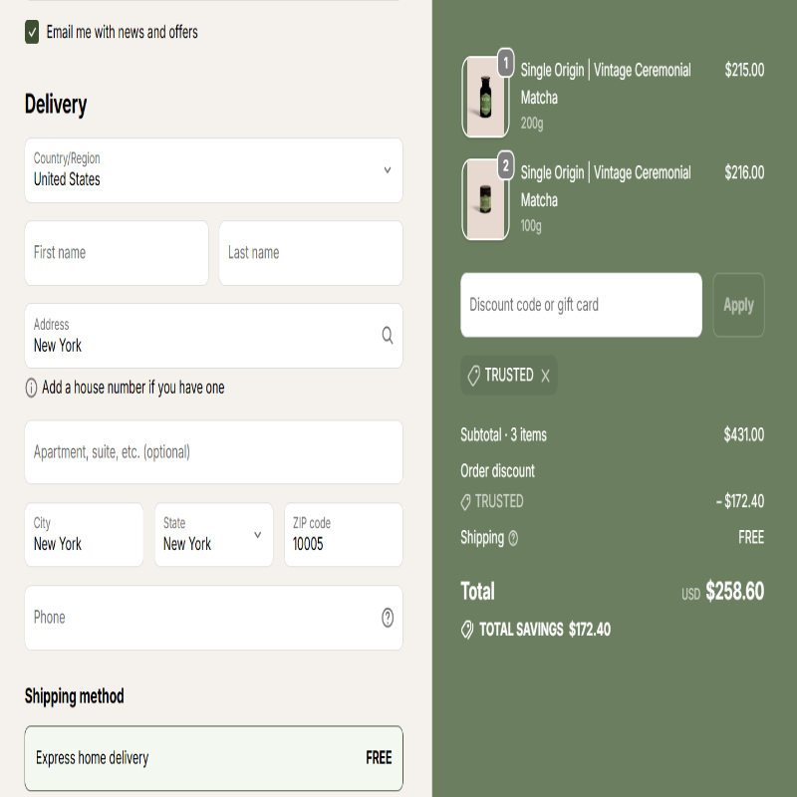Click the Apply discount button
The width and height of the screenshot is (797, 797).
click(738, 305)
